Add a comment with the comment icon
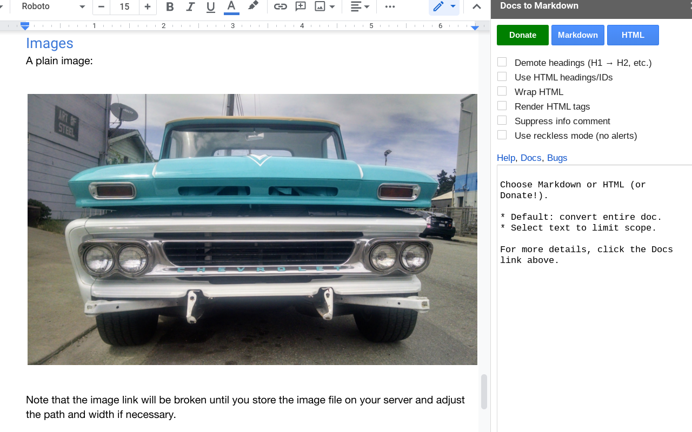 pyautogui.click(x=301, y=6)
